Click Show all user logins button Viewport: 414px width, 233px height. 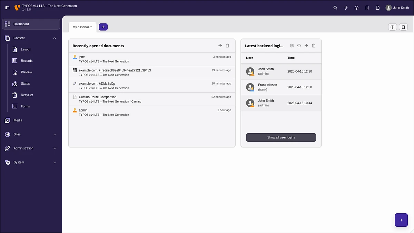[x=281, y=137]
